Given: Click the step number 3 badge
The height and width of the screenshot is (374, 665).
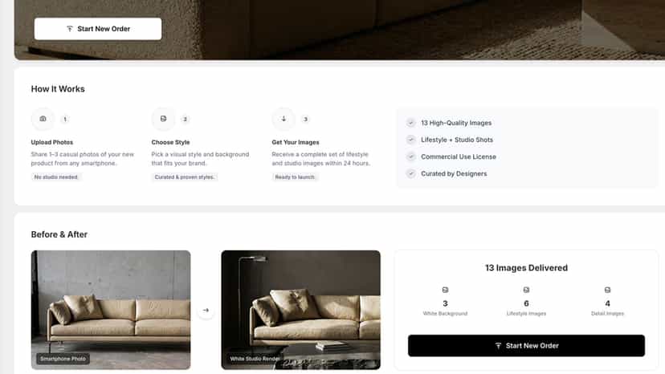Looking at the screenshot, I should pyautogui.click(x=305, y=119).
